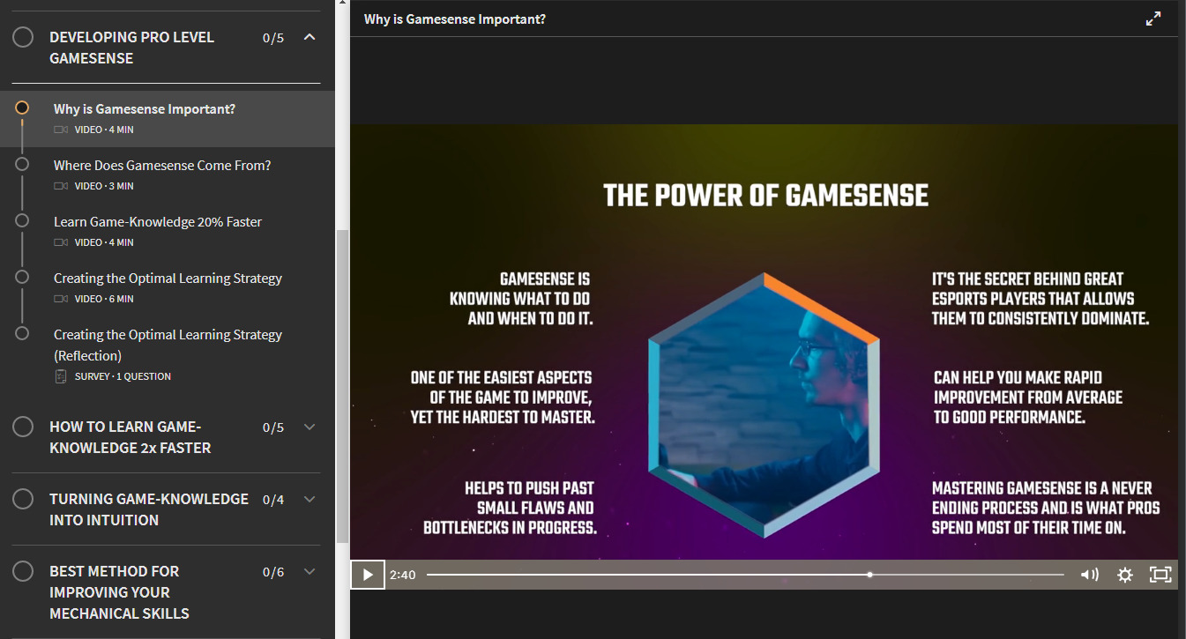Click the completion circle for 'Where Does Gamesense Come From?'
1186x639 pixels.
(22, 165)
